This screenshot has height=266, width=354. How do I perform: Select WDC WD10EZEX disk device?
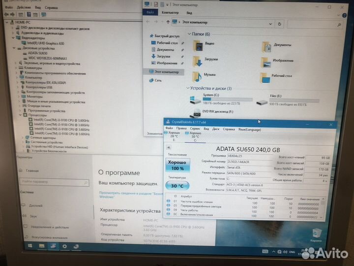(x=45, y=58)
